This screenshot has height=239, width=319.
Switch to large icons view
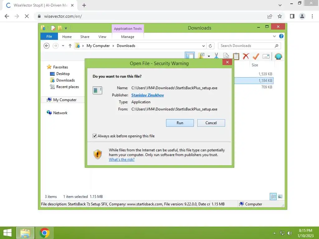point(280,196)
